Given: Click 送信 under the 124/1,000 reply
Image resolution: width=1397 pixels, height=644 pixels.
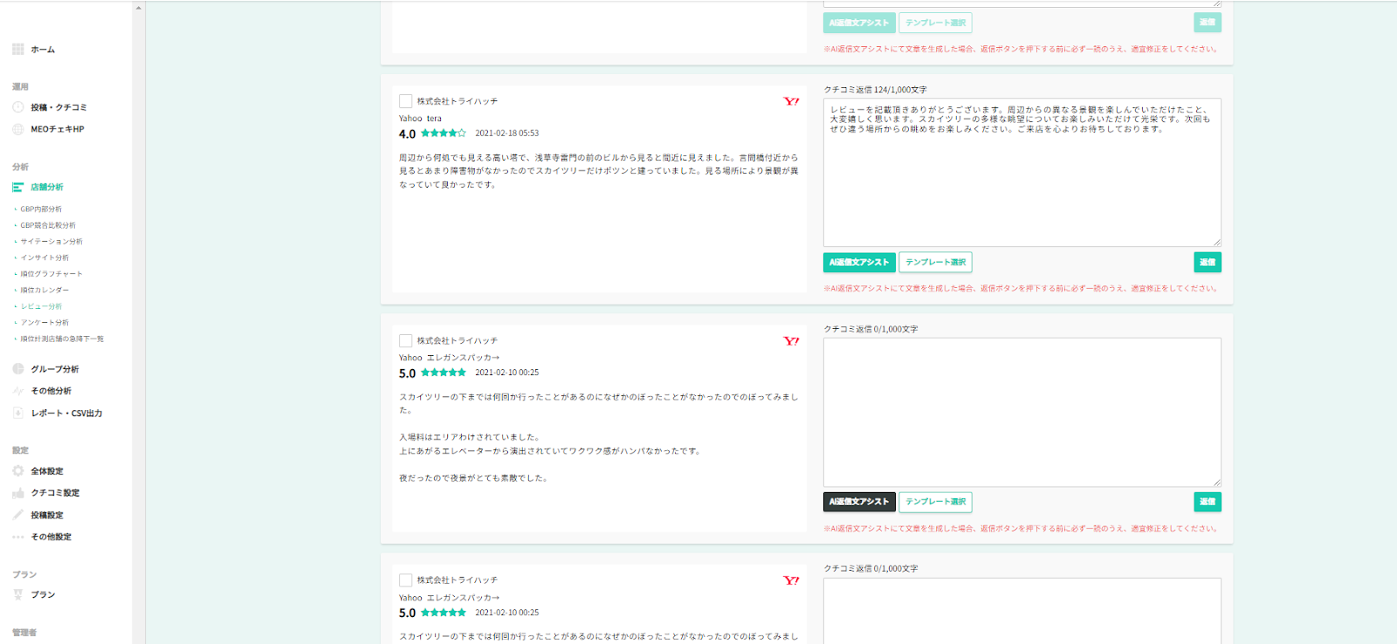Looking at the screenshot, I should (x=1208, y=262).
